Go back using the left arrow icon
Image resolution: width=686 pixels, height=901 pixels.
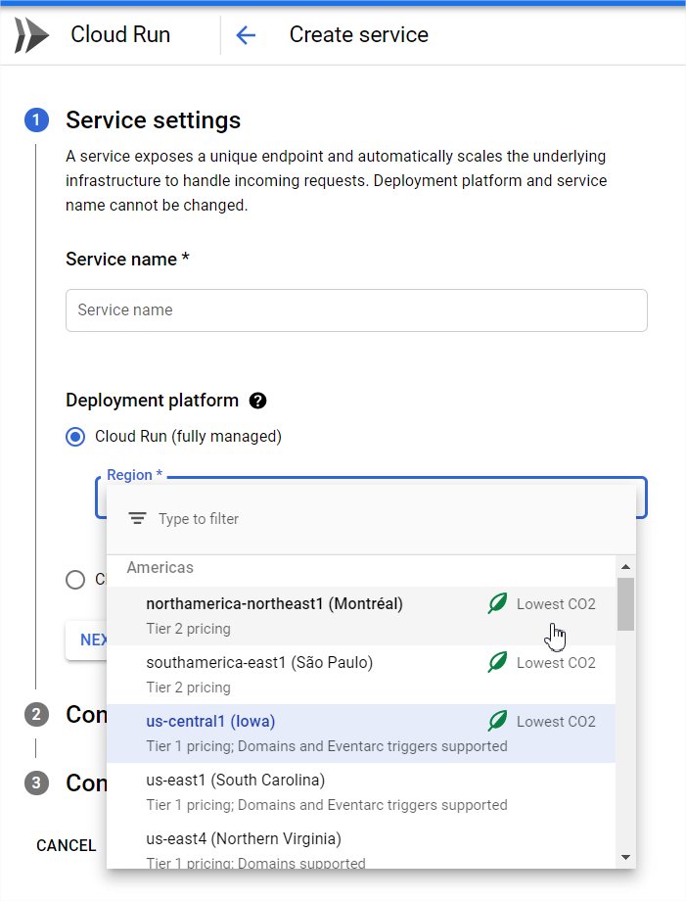(246, 35)
